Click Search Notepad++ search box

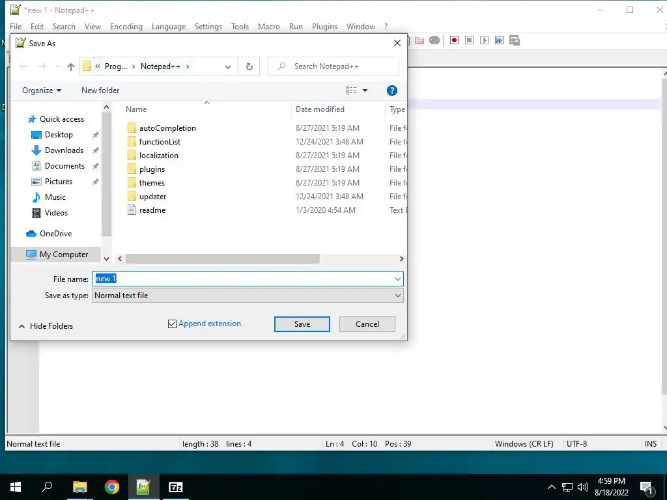[333, 66]
